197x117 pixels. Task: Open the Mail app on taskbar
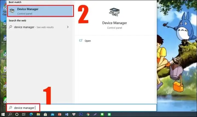[x=52, y=114]
